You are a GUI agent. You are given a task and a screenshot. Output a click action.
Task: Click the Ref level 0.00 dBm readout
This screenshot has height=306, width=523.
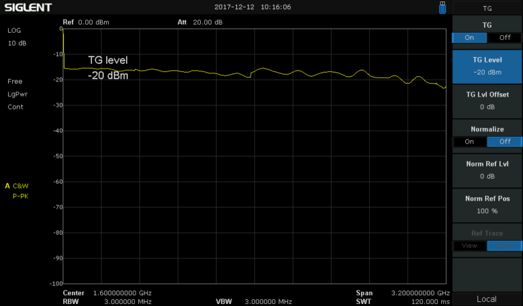pos(93,22)
